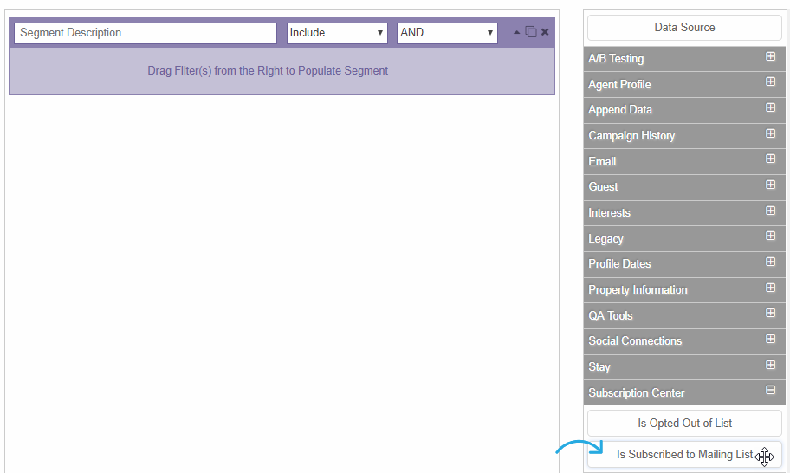Screen dimensions: 790x473
Task: Click the Drag Filter(s) drop zone text
Action: 268,71
